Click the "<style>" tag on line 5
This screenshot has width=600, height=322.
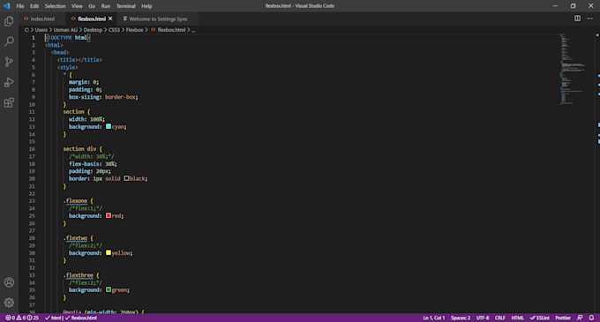tap(67, 67)
